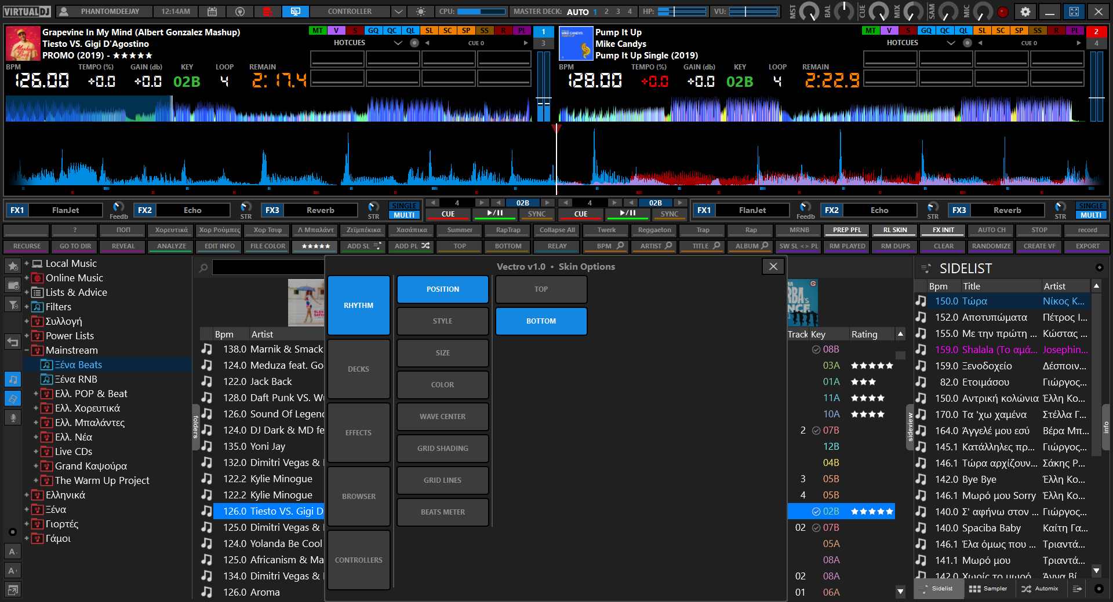The width and height of the screenshot is (1113, 602).
Task: Open the calendar icon in top bar
Action: coord(212,12)
